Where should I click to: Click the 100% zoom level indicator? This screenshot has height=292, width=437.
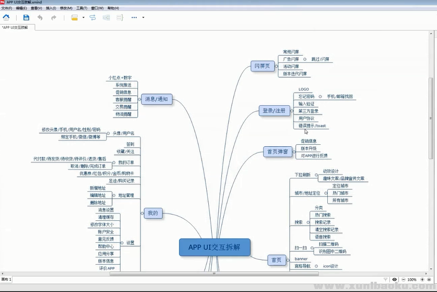[x=412, y=279]
